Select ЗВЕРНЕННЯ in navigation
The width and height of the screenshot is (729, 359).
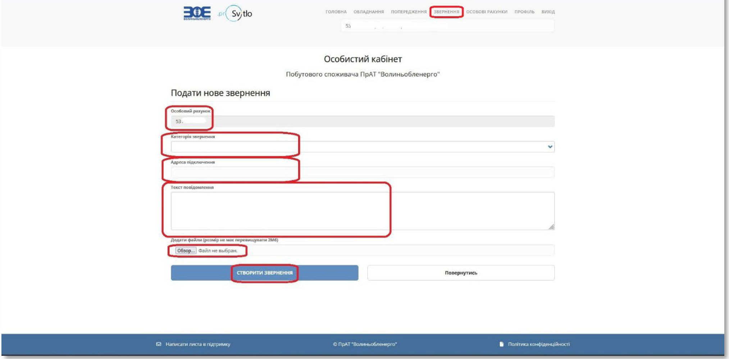[446, 12]
